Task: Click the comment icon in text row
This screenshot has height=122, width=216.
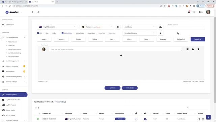Action: click(188, 49)
